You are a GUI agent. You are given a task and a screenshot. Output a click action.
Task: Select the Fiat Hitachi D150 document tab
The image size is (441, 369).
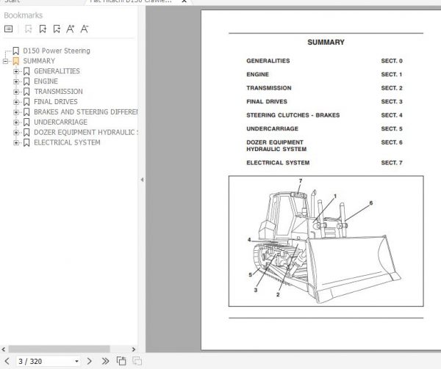pos(131,1)
